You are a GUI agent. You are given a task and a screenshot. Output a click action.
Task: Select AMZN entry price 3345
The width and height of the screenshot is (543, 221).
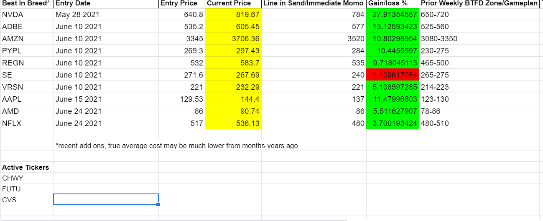(182, 39)
